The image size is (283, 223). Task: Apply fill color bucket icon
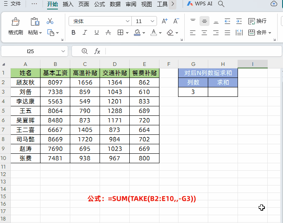pyautogui.click(x=137, y=33)
